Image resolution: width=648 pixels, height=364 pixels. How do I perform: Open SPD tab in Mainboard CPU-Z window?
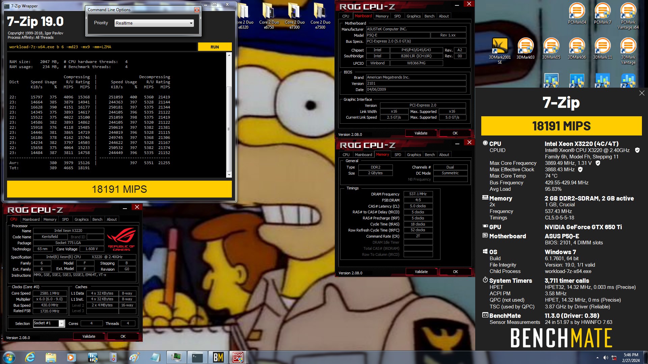point(398,16)
